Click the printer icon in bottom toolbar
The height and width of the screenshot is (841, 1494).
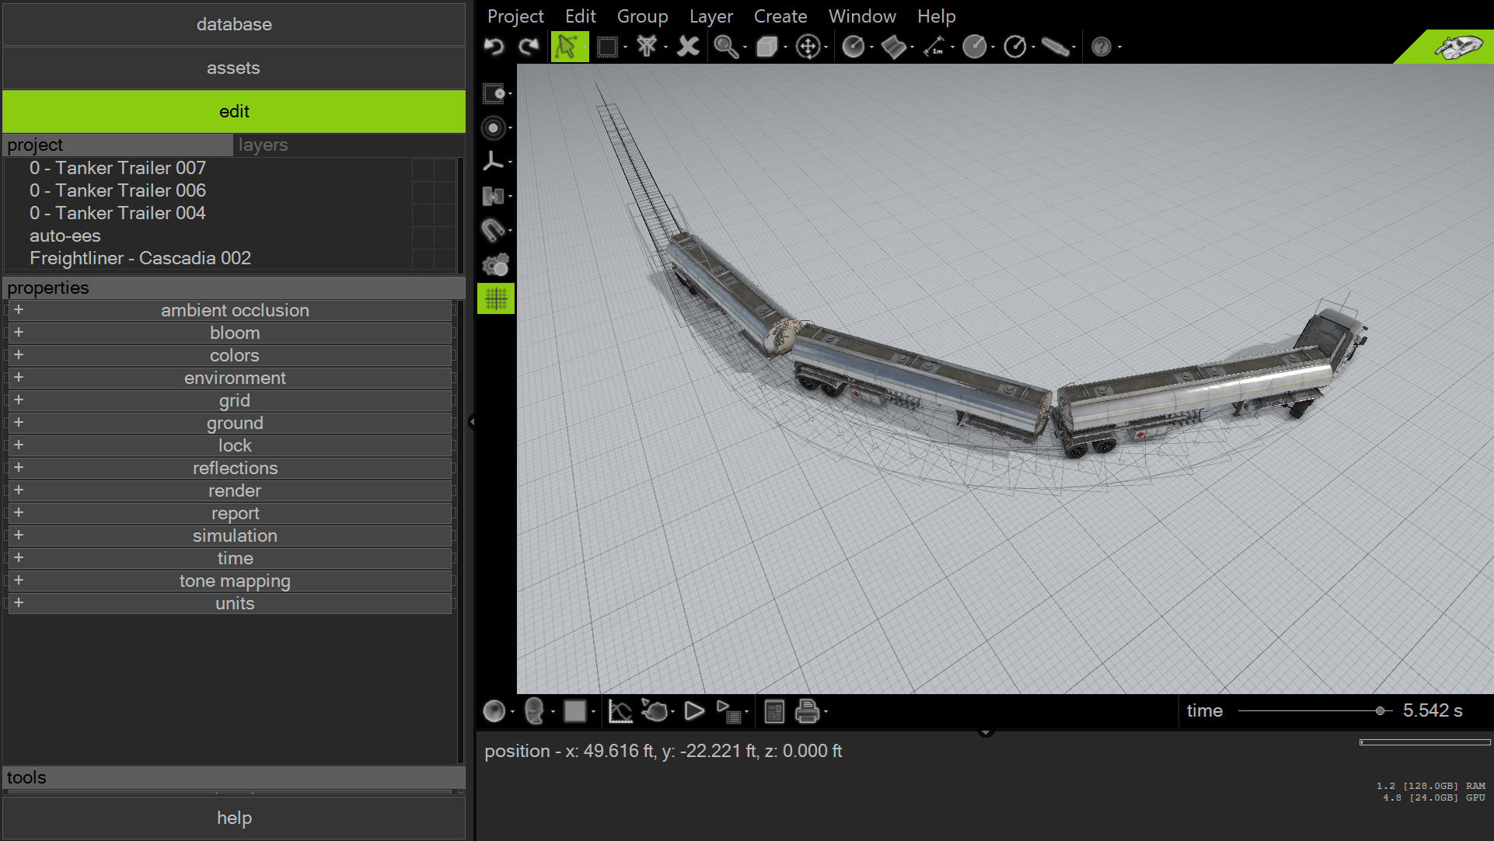(x=807, y=711)
